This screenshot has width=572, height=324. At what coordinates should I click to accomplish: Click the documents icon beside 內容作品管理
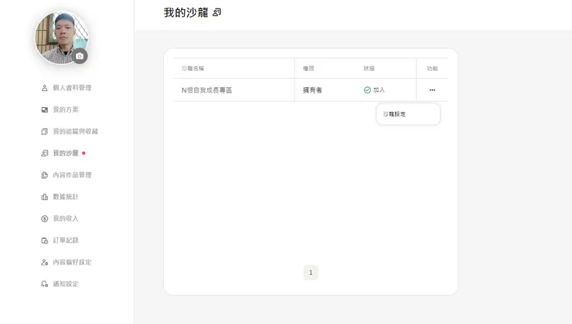click(45, 175)
